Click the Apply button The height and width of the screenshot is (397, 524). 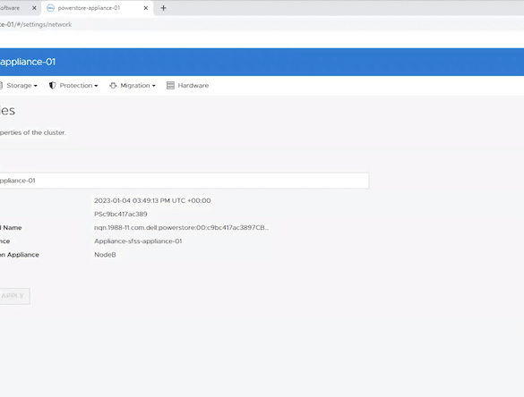point(14,296)
